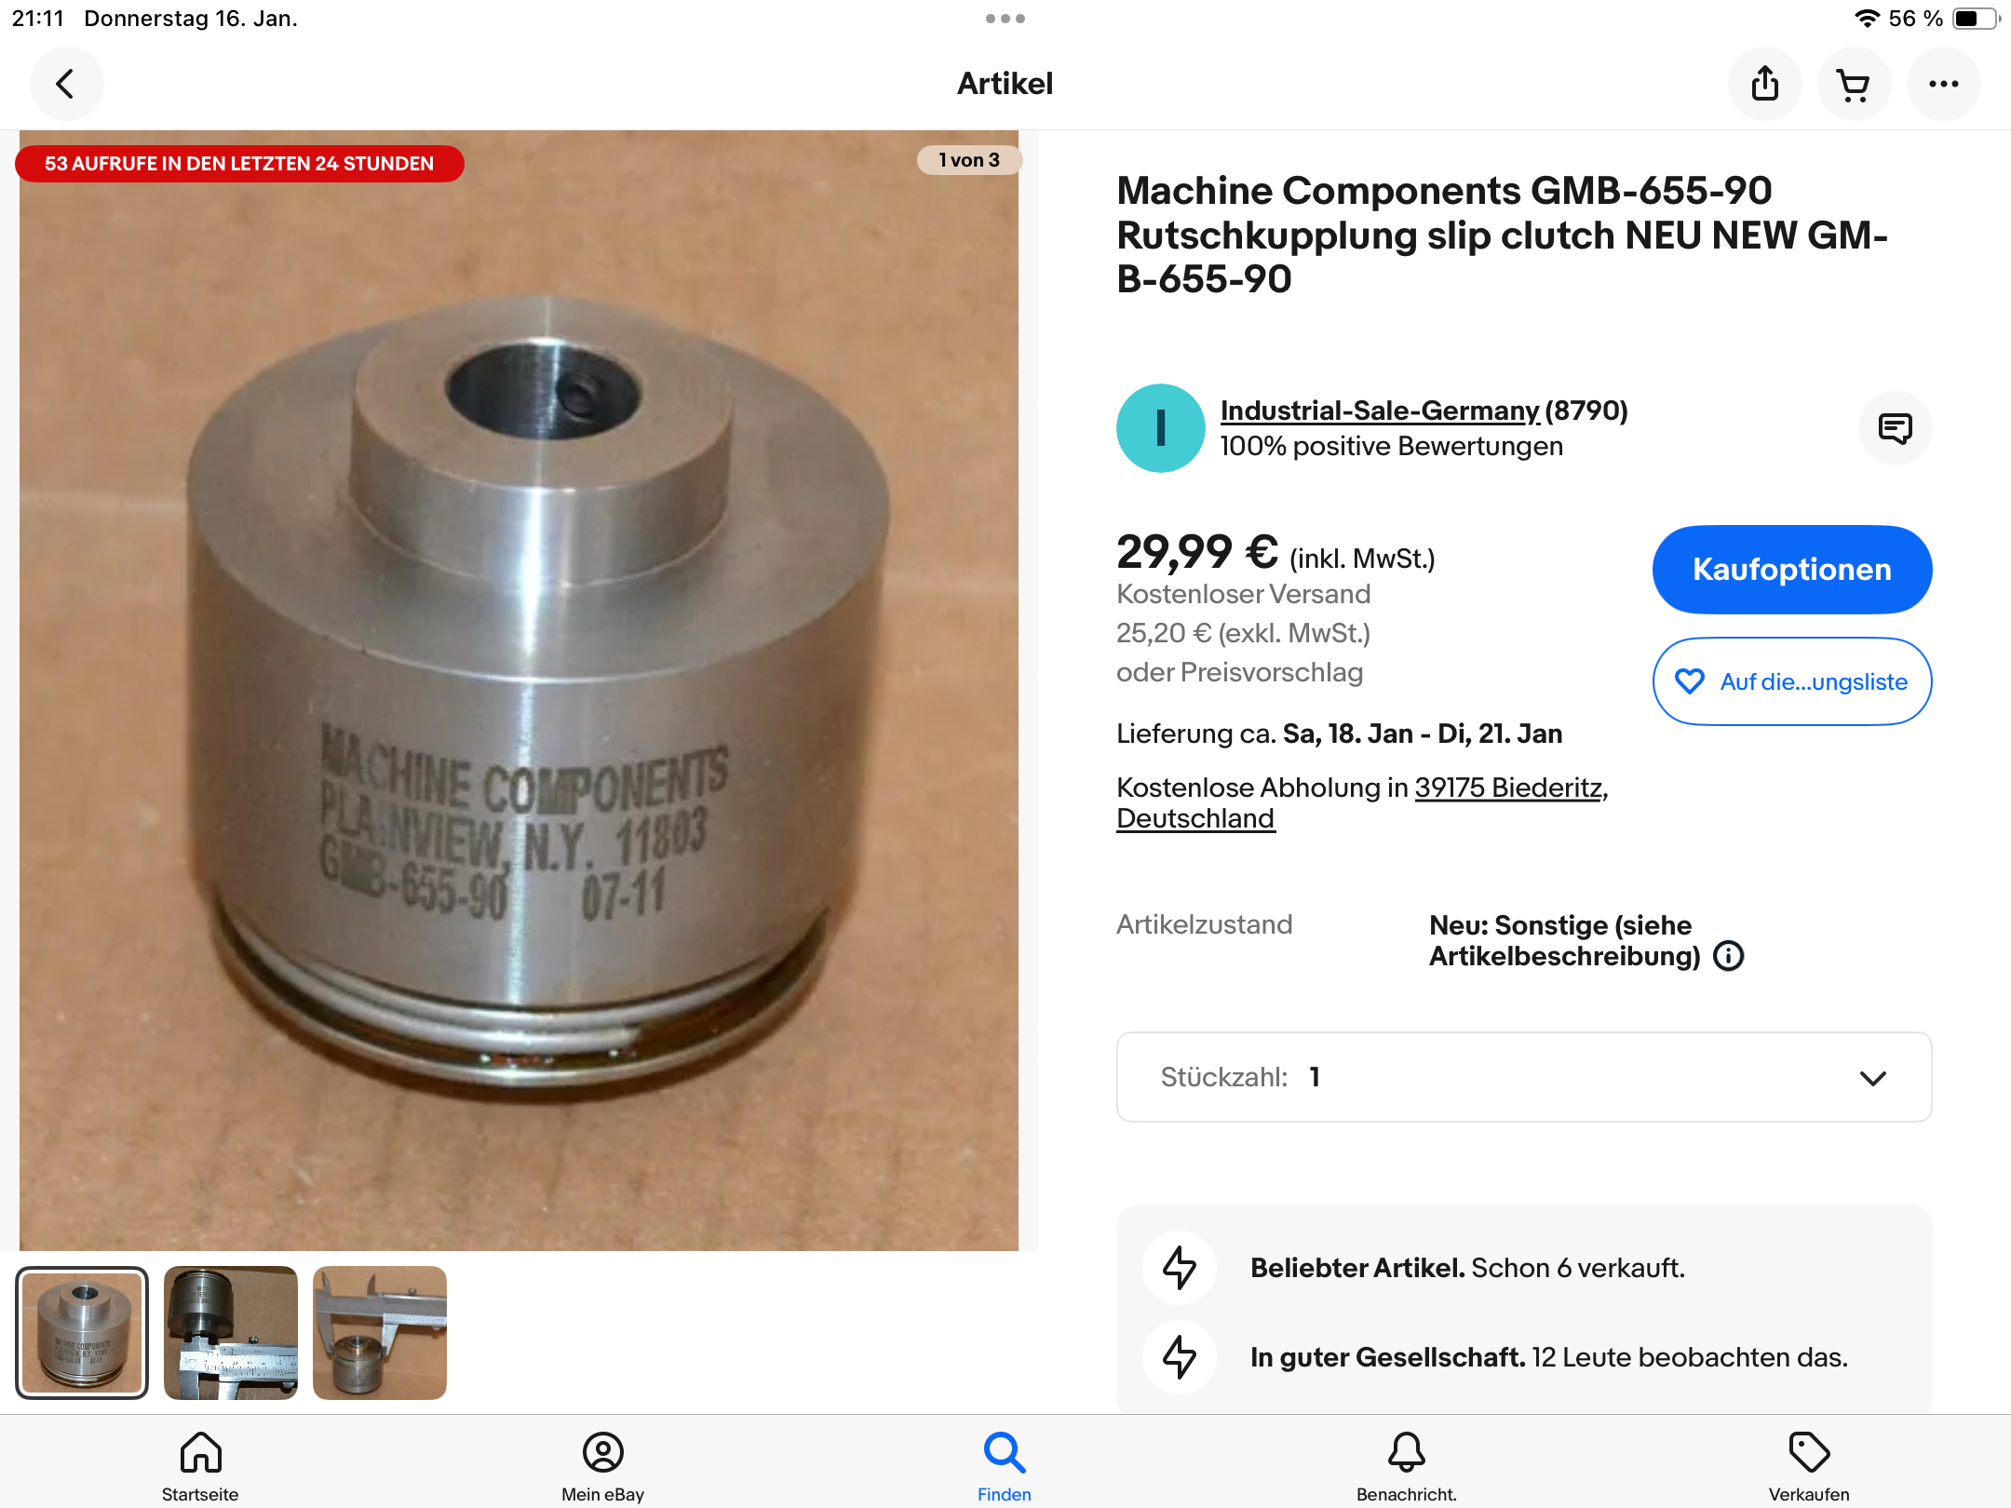Select the Finden search tab

click(1005, 1466)
